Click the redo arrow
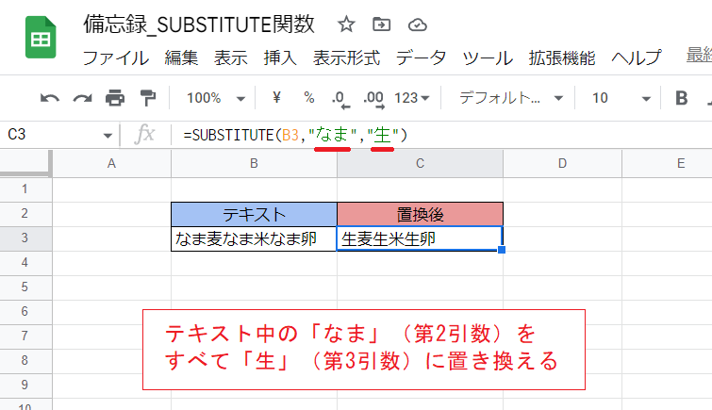Viewport: 712px width, 410px height. click(83, 98)
